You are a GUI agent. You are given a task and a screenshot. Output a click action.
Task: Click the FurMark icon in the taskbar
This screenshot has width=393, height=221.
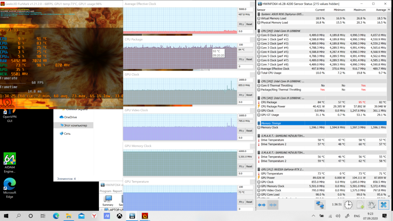click(145, 216)
